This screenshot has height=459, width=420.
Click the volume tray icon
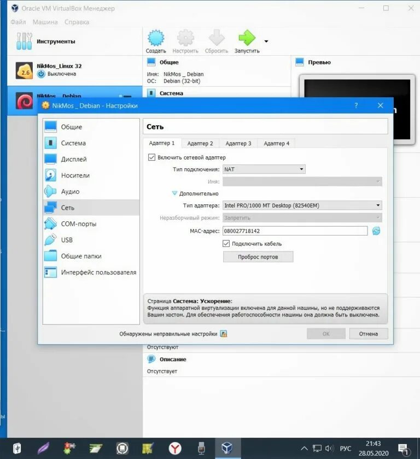(x=330, y=449)
